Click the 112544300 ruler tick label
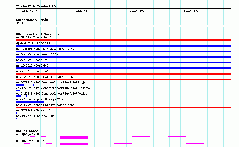Viewport: 239px width, 147px height. pos(191,11)
